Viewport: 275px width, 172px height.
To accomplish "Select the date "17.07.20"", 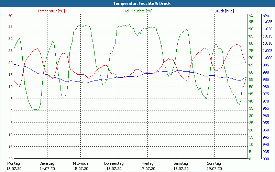I will (148, 169).
